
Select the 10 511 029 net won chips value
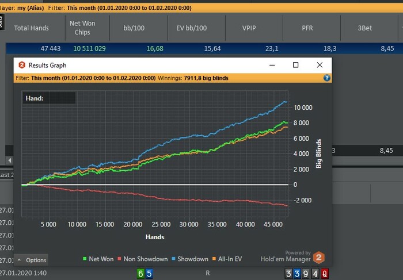[89, 48]
